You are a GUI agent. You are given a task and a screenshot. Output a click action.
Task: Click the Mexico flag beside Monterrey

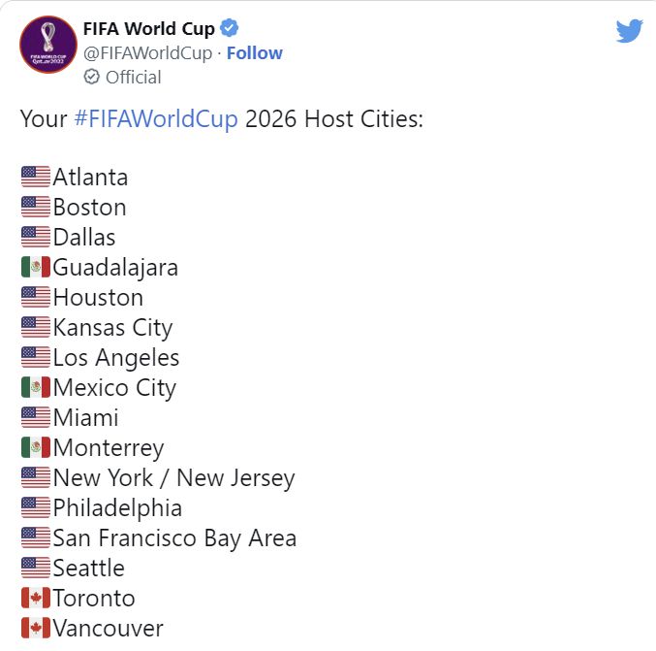click(x=36, y=448)
